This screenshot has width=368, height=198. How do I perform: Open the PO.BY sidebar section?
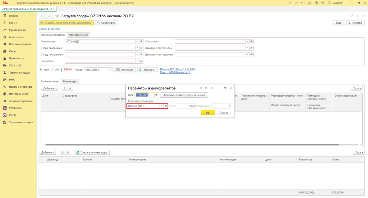[13, 23]
